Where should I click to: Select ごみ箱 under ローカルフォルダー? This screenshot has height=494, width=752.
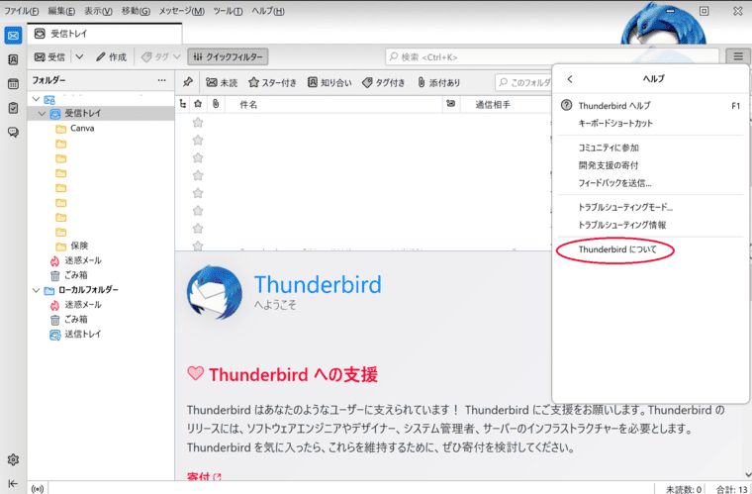click(x=101, y=320)
